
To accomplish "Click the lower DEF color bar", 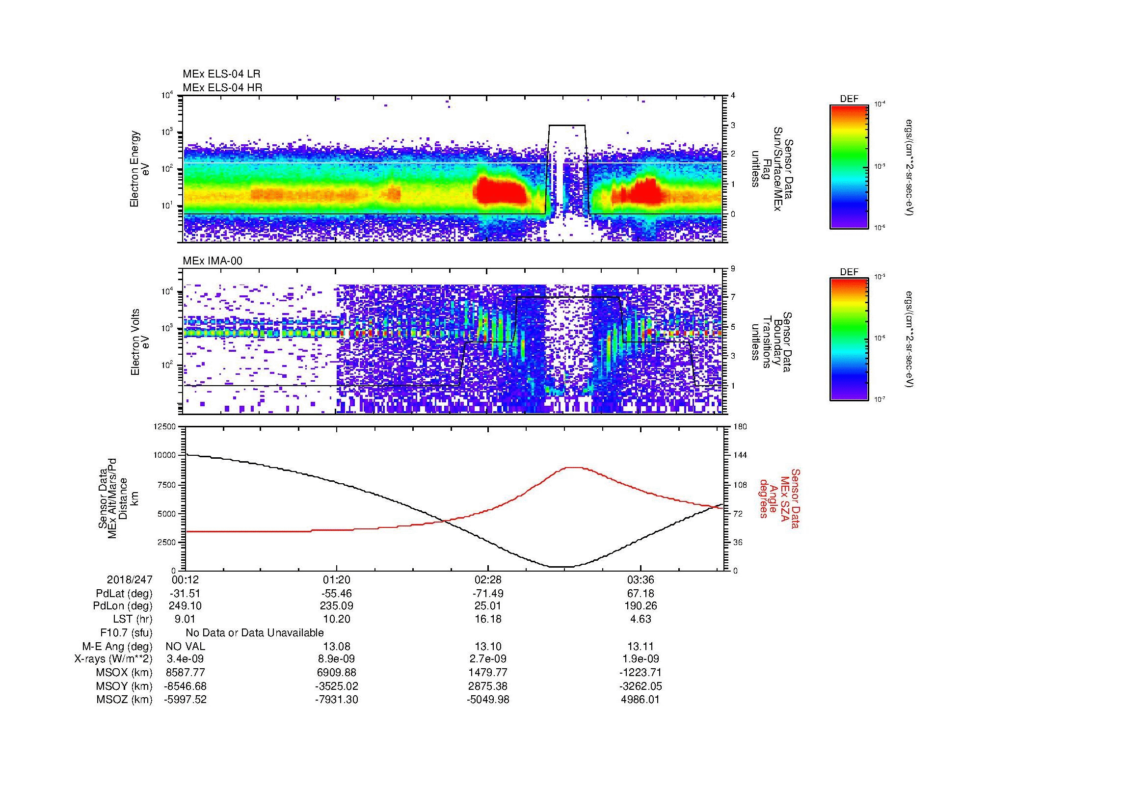I will point(849,340).
